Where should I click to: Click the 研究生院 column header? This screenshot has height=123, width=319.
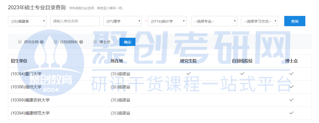tap(188, 61)
